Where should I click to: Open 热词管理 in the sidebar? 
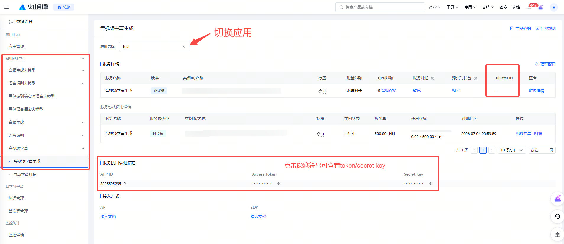[x=16, y=198]
